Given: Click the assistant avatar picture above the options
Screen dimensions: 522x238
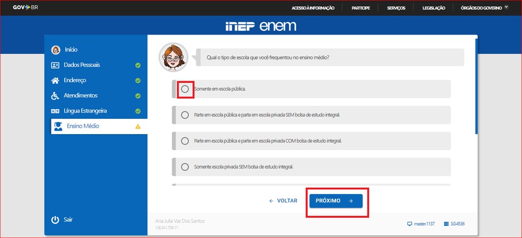Looking at the screenshot, I should [x=173, y=57].
